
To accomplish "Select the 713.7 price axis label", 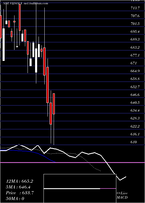I will pos(135,8).
